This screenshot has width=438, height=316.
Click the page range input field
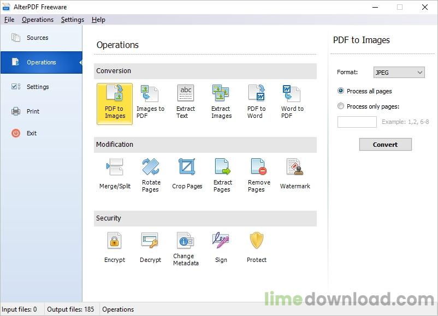tap(357, 122)
